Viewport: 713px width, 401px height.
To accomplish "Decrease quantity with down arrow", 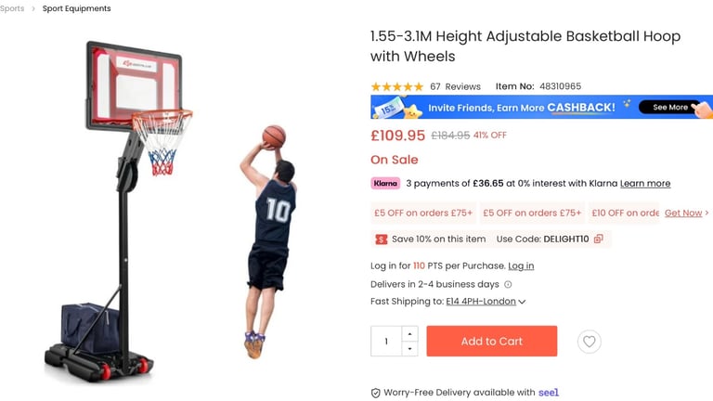I will point(409,349).
